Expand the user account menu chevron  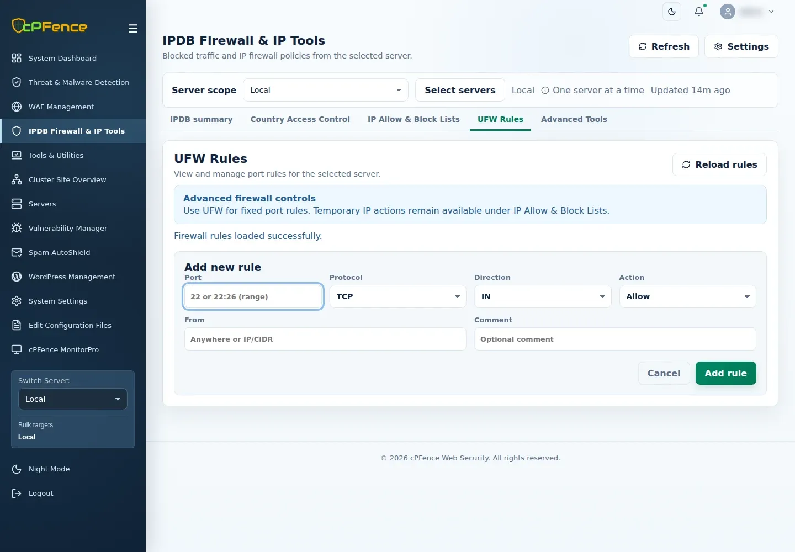pyautogui.click(x=771, y=12)
